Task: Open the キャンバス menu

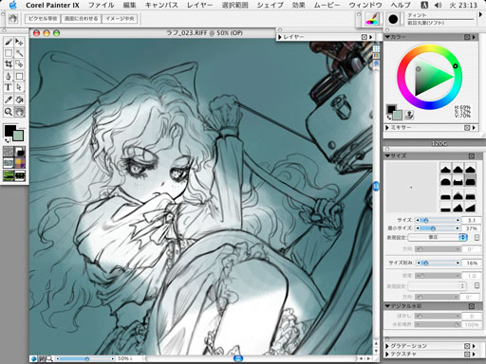Action: [x=161, y=6]
